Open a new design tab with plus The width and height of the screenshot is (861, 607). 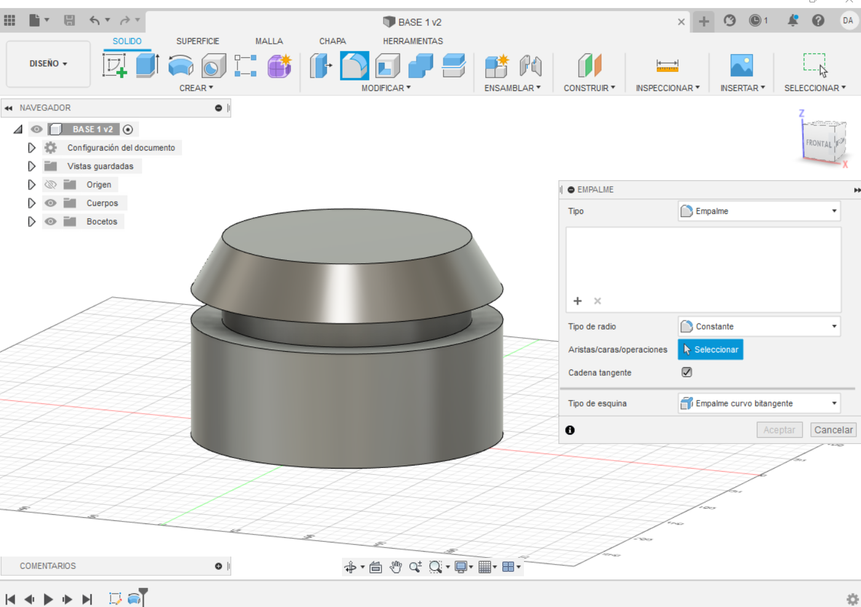tap(704, 22)
